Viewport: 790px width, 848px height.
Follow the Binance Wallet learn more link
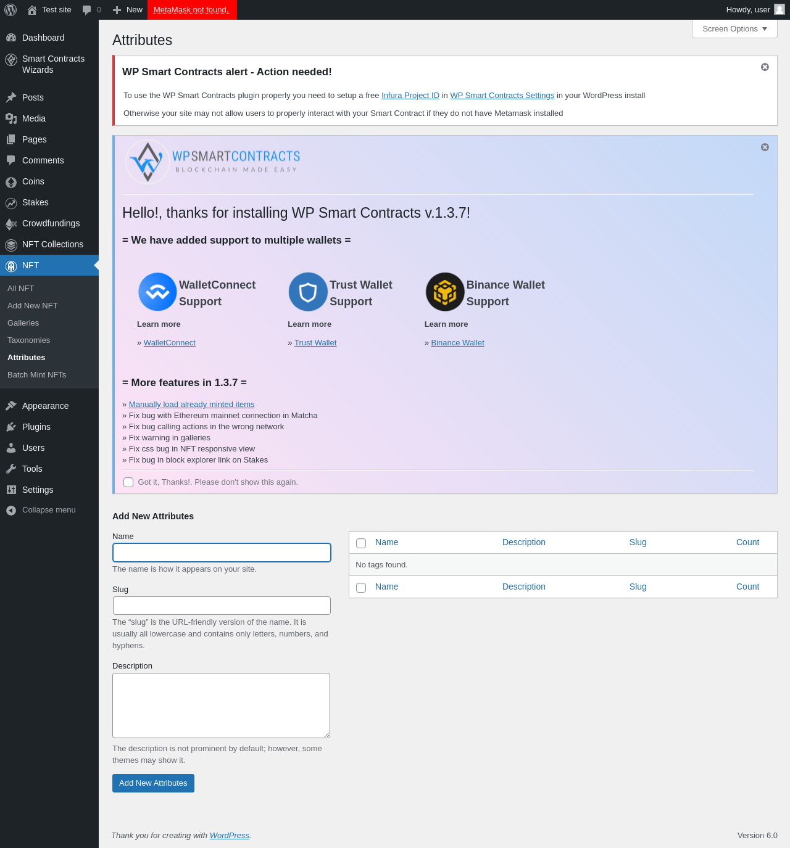click(458, 343)
